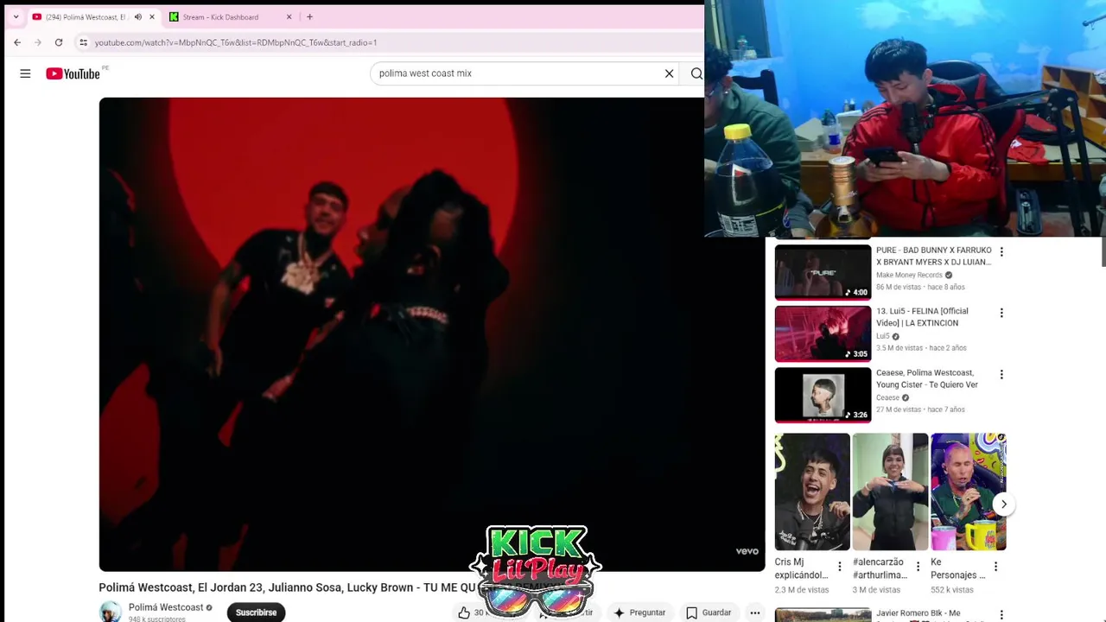Click the Ceaese channel name
The width and height of the screenshot is (1106, 622).
point(887,397)
